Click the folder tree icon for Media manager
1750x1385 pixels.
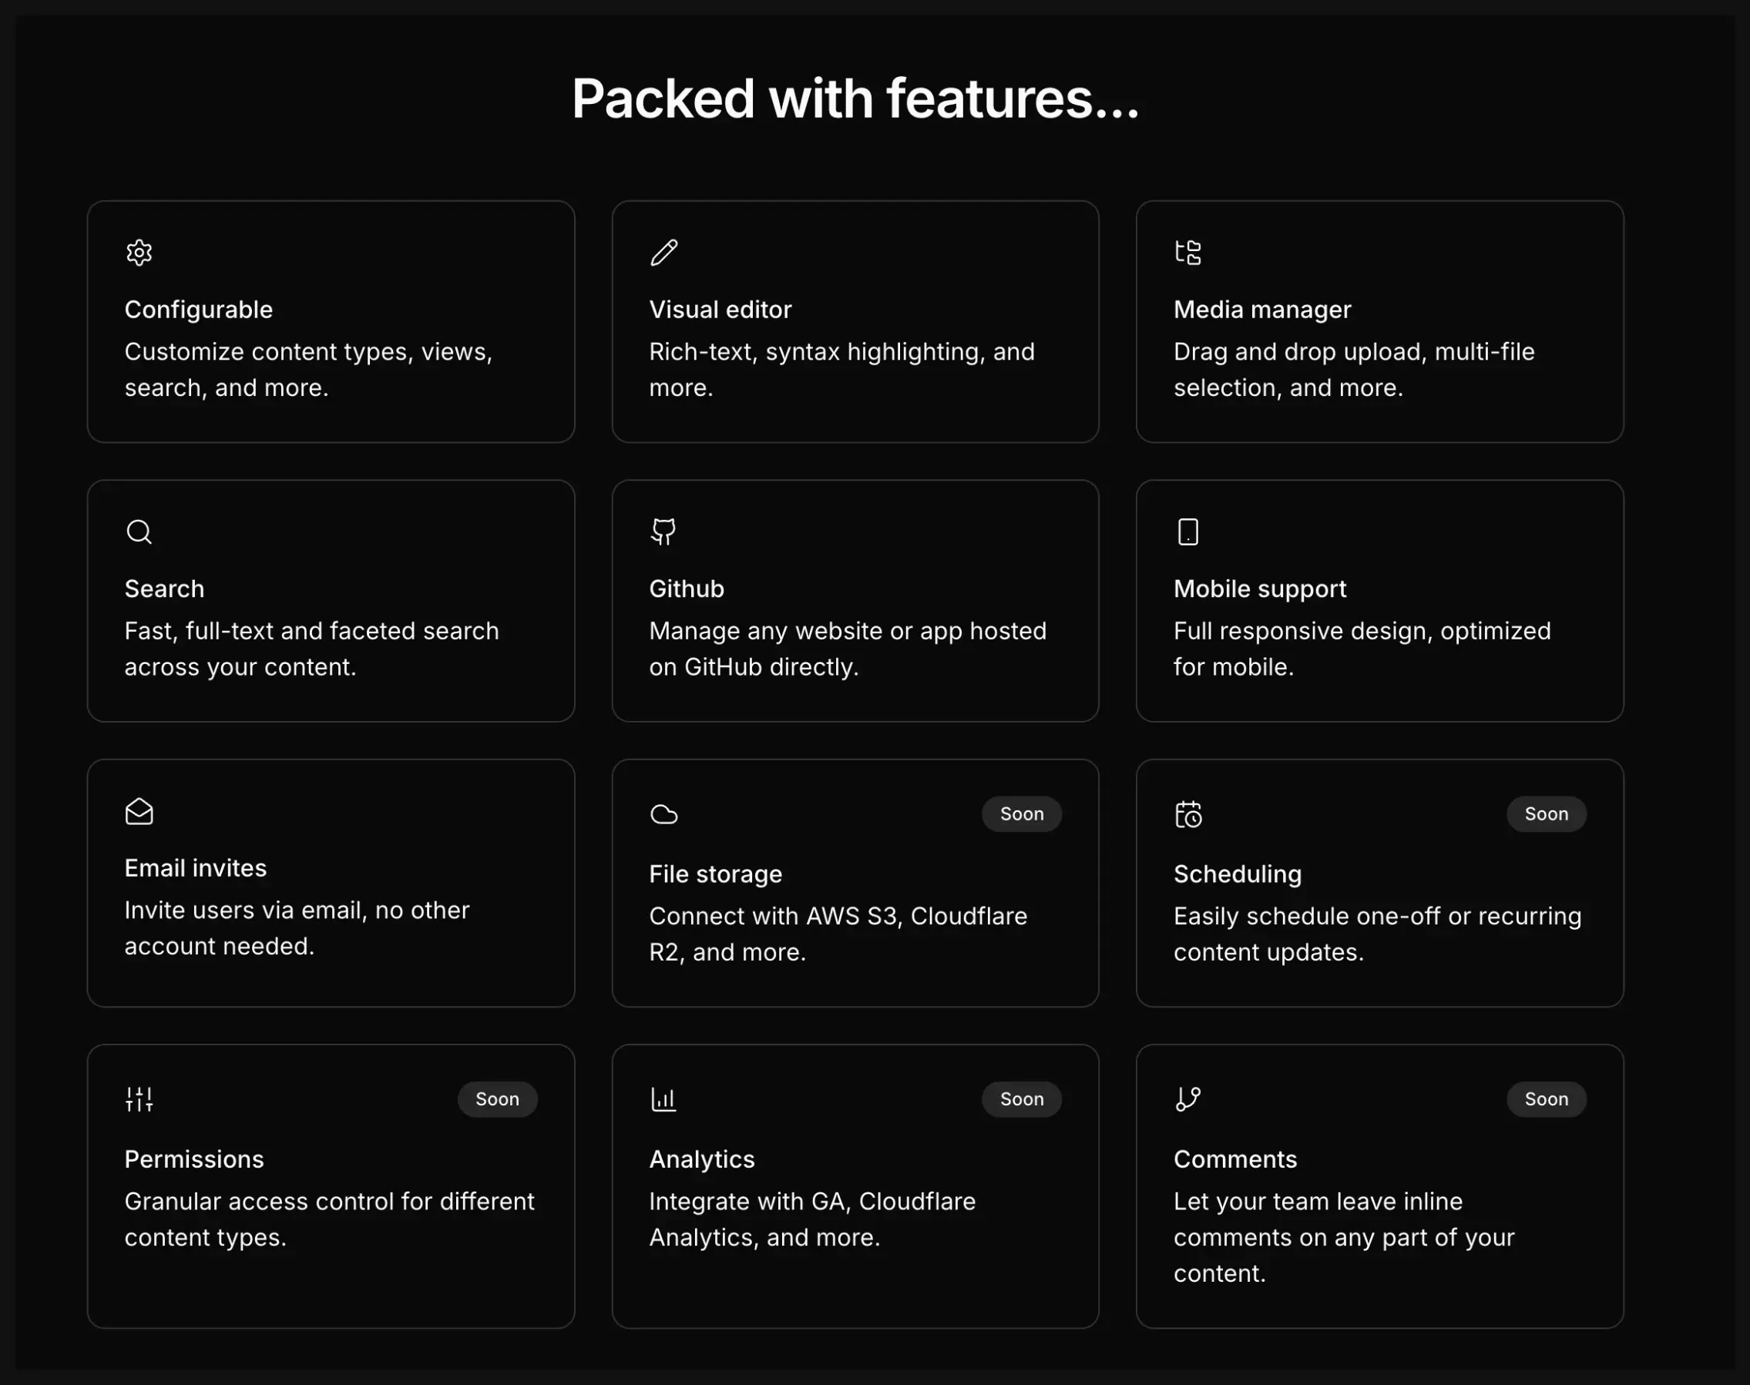point(1187,253)
